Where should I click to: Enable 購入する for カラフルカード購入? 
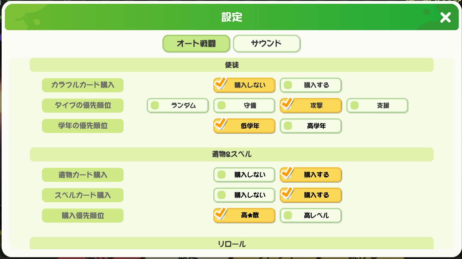[x=311, y=85]
